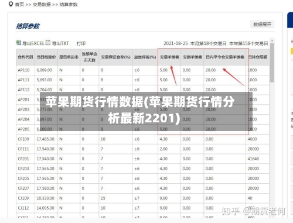Click settlement price 10,330.00 for CJ109
Viewport: 293px width, 223px height.
pyautogui.click(x=45, y=198)
